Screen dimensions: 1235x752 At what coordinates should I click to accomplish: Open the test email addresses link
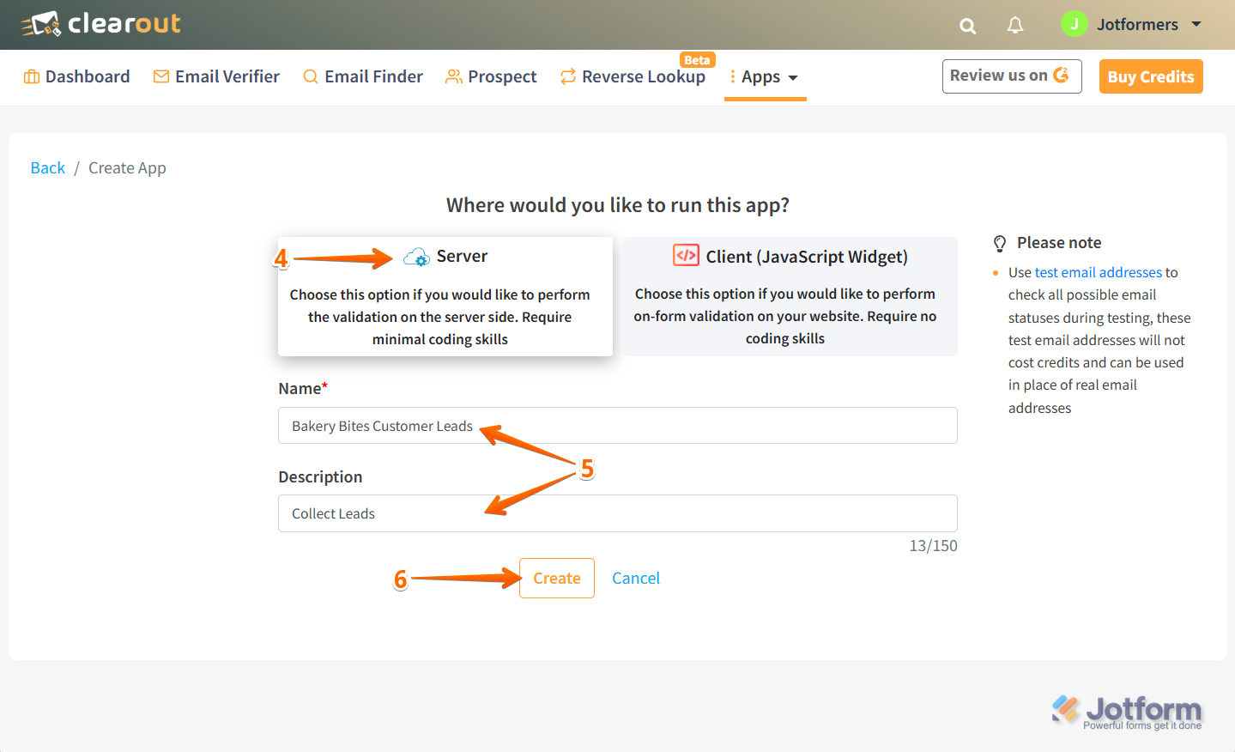tap(1098, 272)
